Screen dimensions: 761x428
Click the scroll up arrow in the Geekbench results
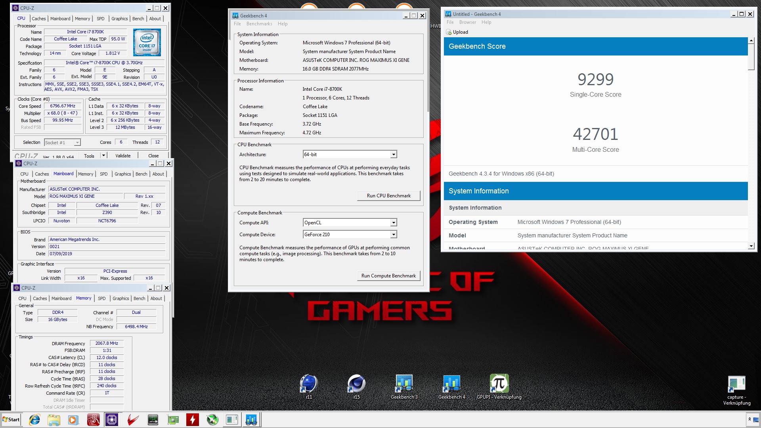coord(751,40)
